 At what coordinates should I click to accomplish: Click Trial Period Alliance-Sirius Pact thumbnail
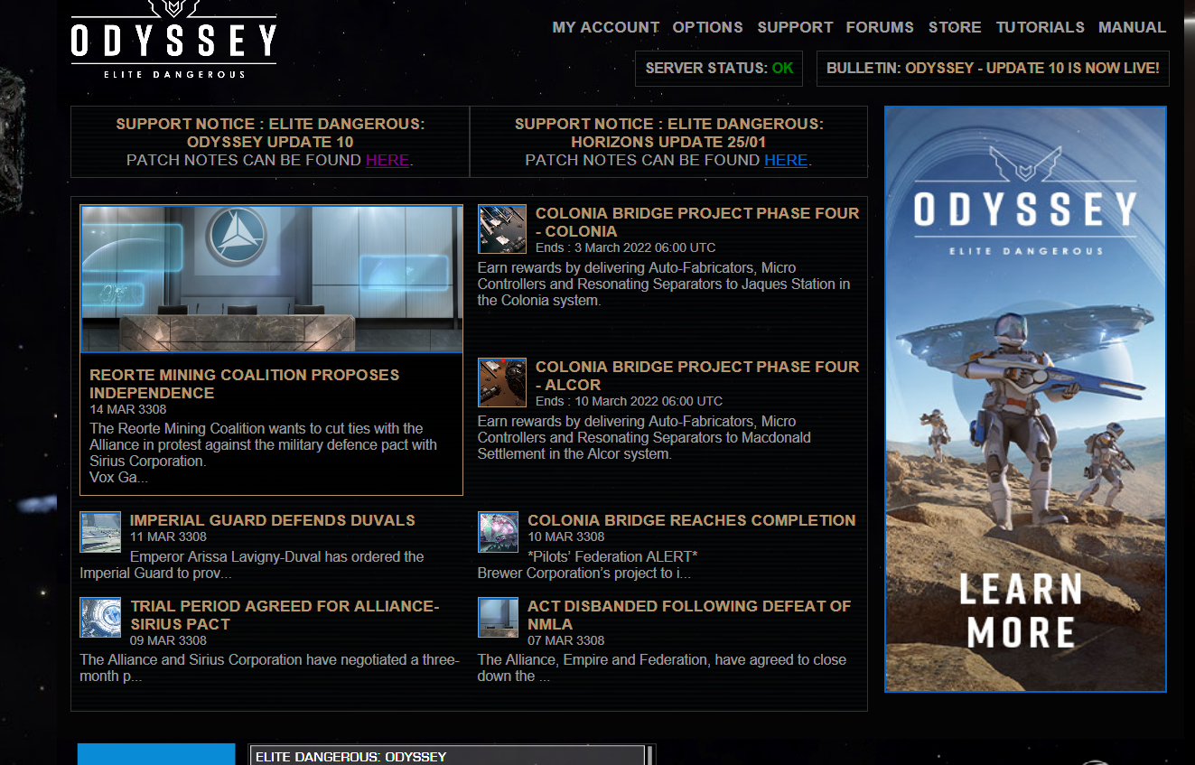click(x=100, y=618)
